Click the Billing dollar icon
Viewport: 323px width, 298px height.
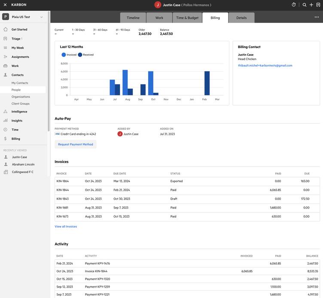coord(5,138)
